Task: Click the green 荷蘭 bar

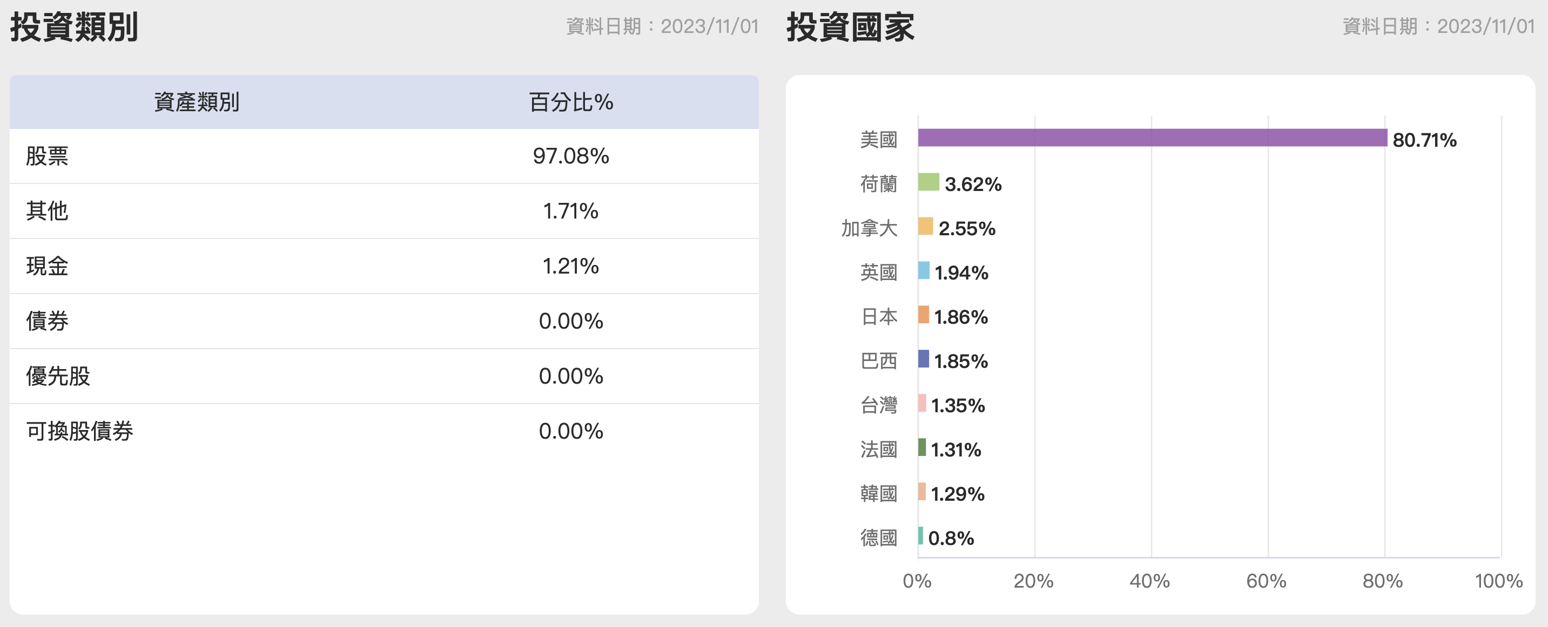Action: 928,182
